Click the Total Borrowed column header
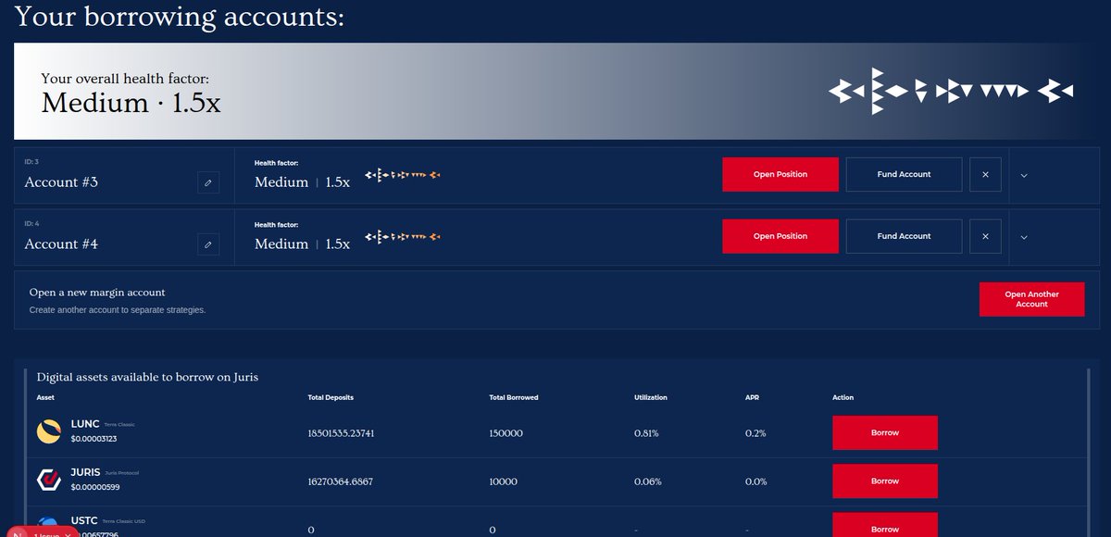This screenshot has height=537, width=1111. (514, 397)
